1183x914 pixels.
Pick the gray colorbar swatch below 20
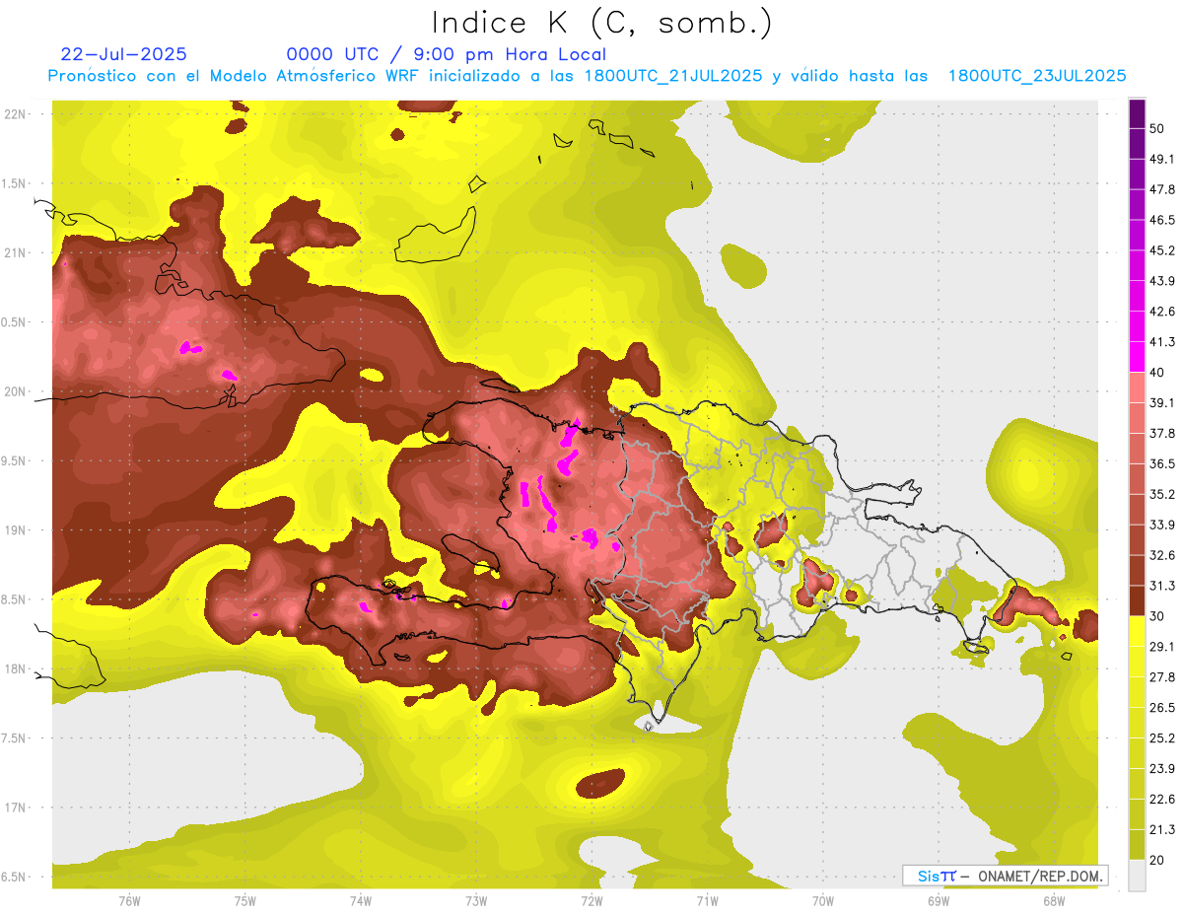[x=1137, y=876]
